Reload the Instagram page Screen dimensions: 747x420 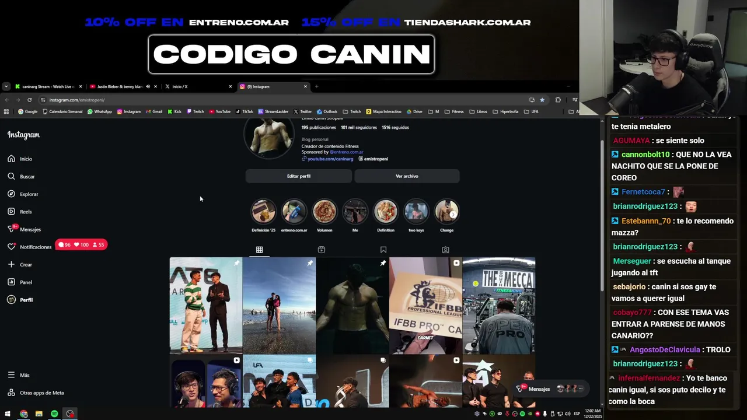[x=29, y=100]
